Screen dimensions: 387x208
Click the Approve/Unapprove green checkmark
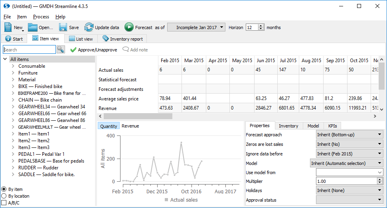73,50
